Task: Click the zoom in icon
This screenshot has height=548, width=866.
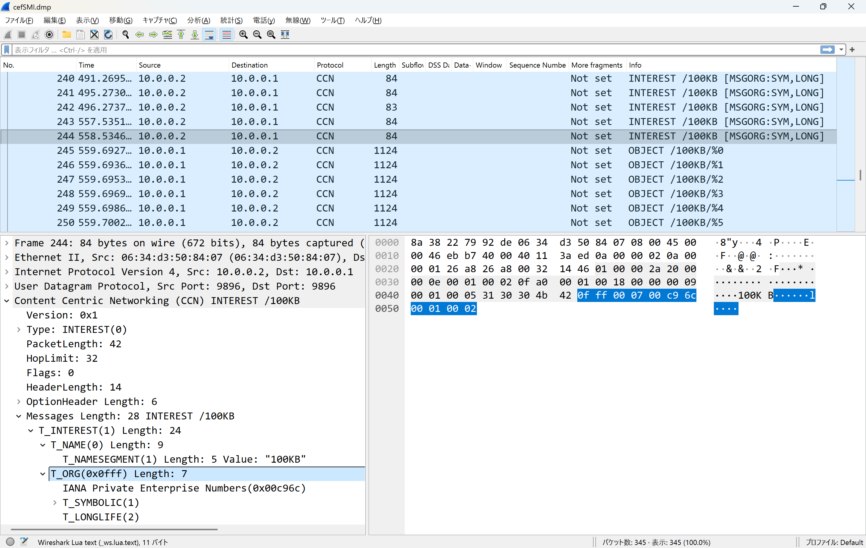Action: click(x=243, y=35)
